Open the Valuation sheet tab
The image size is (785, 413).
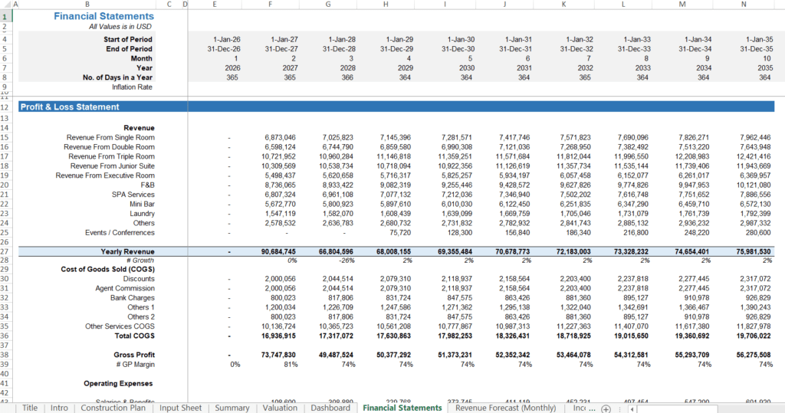coord(280,408)
